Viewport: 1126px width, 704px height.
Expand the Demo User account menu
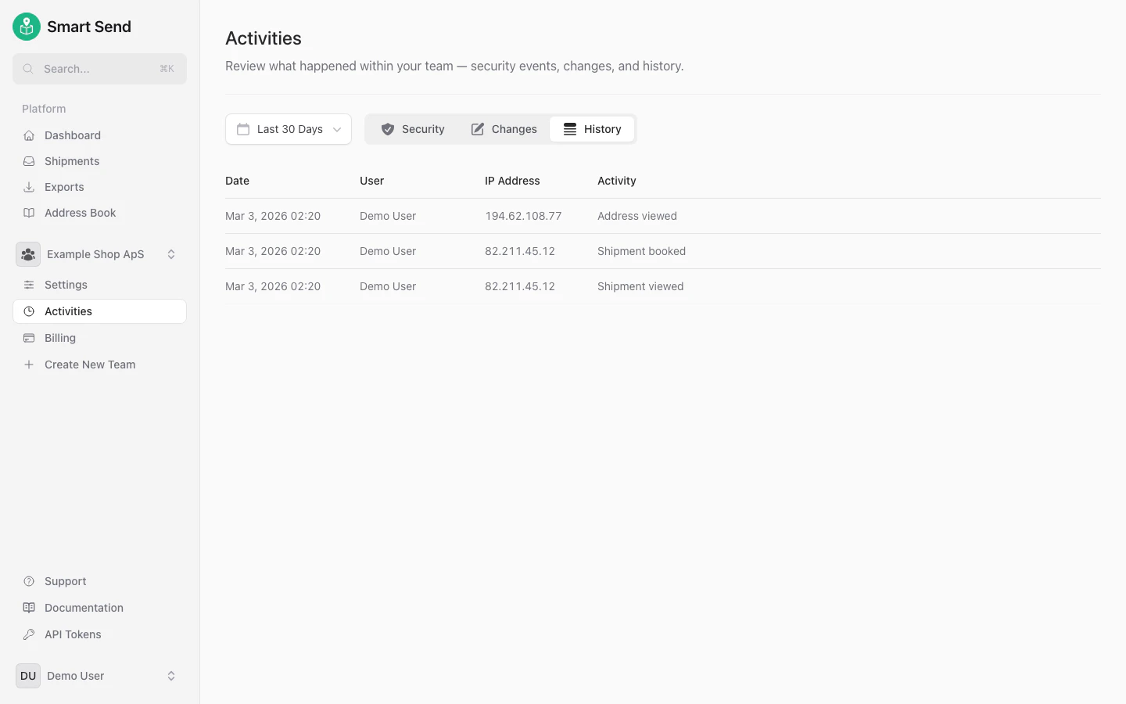171,676
